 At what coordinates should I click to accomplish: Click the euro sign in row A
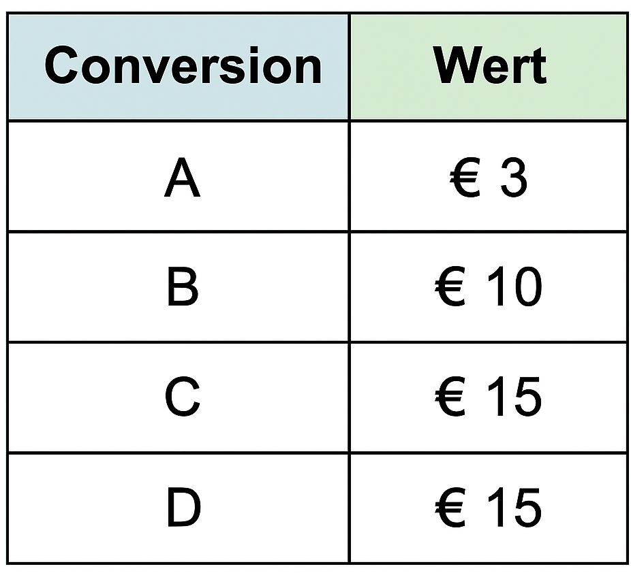[465, 179]
